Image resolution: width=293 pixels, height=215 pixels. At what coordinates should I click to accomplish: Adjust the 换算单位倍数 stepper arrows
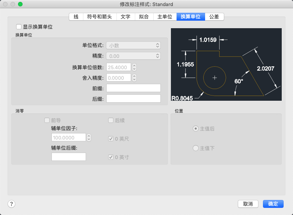coord(134,67)
